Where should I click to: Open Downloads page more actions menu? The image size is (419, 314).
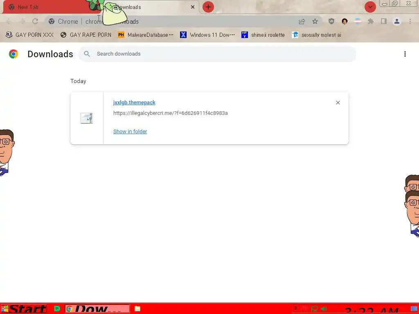(x=405, y=54)
